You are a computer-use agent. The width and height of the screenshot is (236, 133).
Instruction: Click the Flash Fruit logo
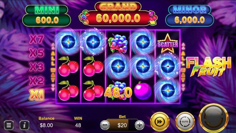click(x=209, y=67)
